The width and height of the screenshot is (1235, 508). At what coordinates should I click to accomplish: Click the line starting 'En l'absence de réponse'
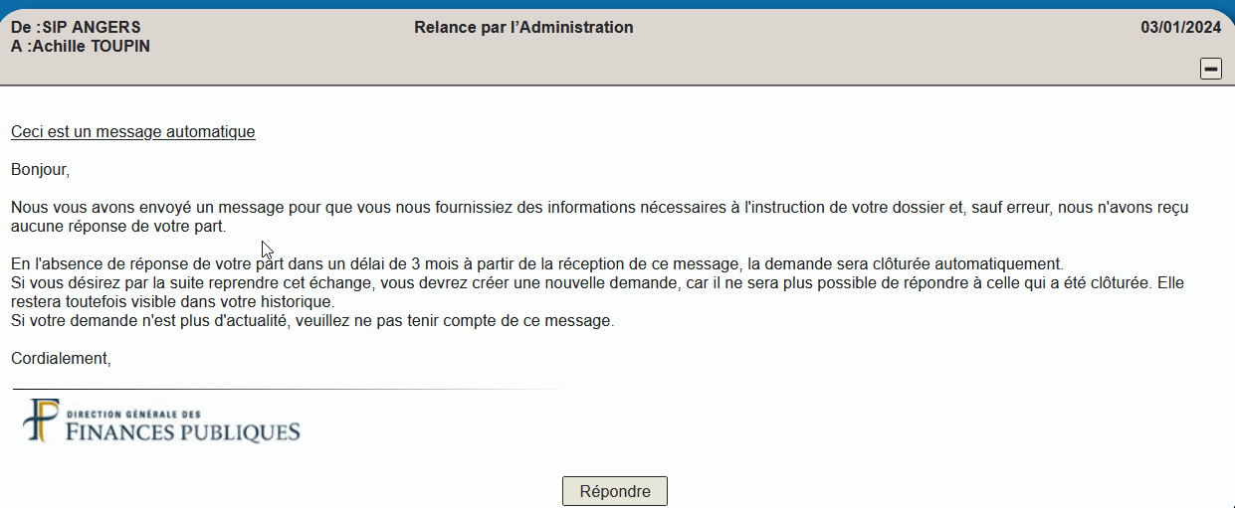click(x=536, y=264)
